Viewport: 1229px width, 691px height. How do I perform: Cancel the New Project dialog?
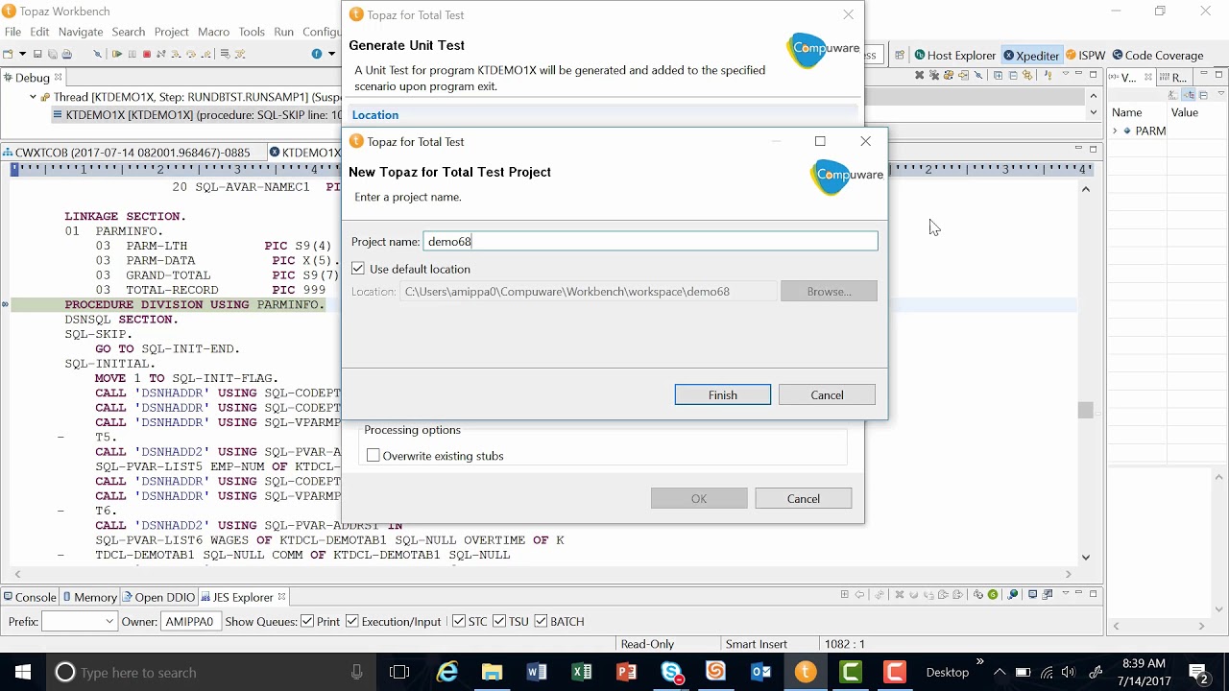coord(827,395)
